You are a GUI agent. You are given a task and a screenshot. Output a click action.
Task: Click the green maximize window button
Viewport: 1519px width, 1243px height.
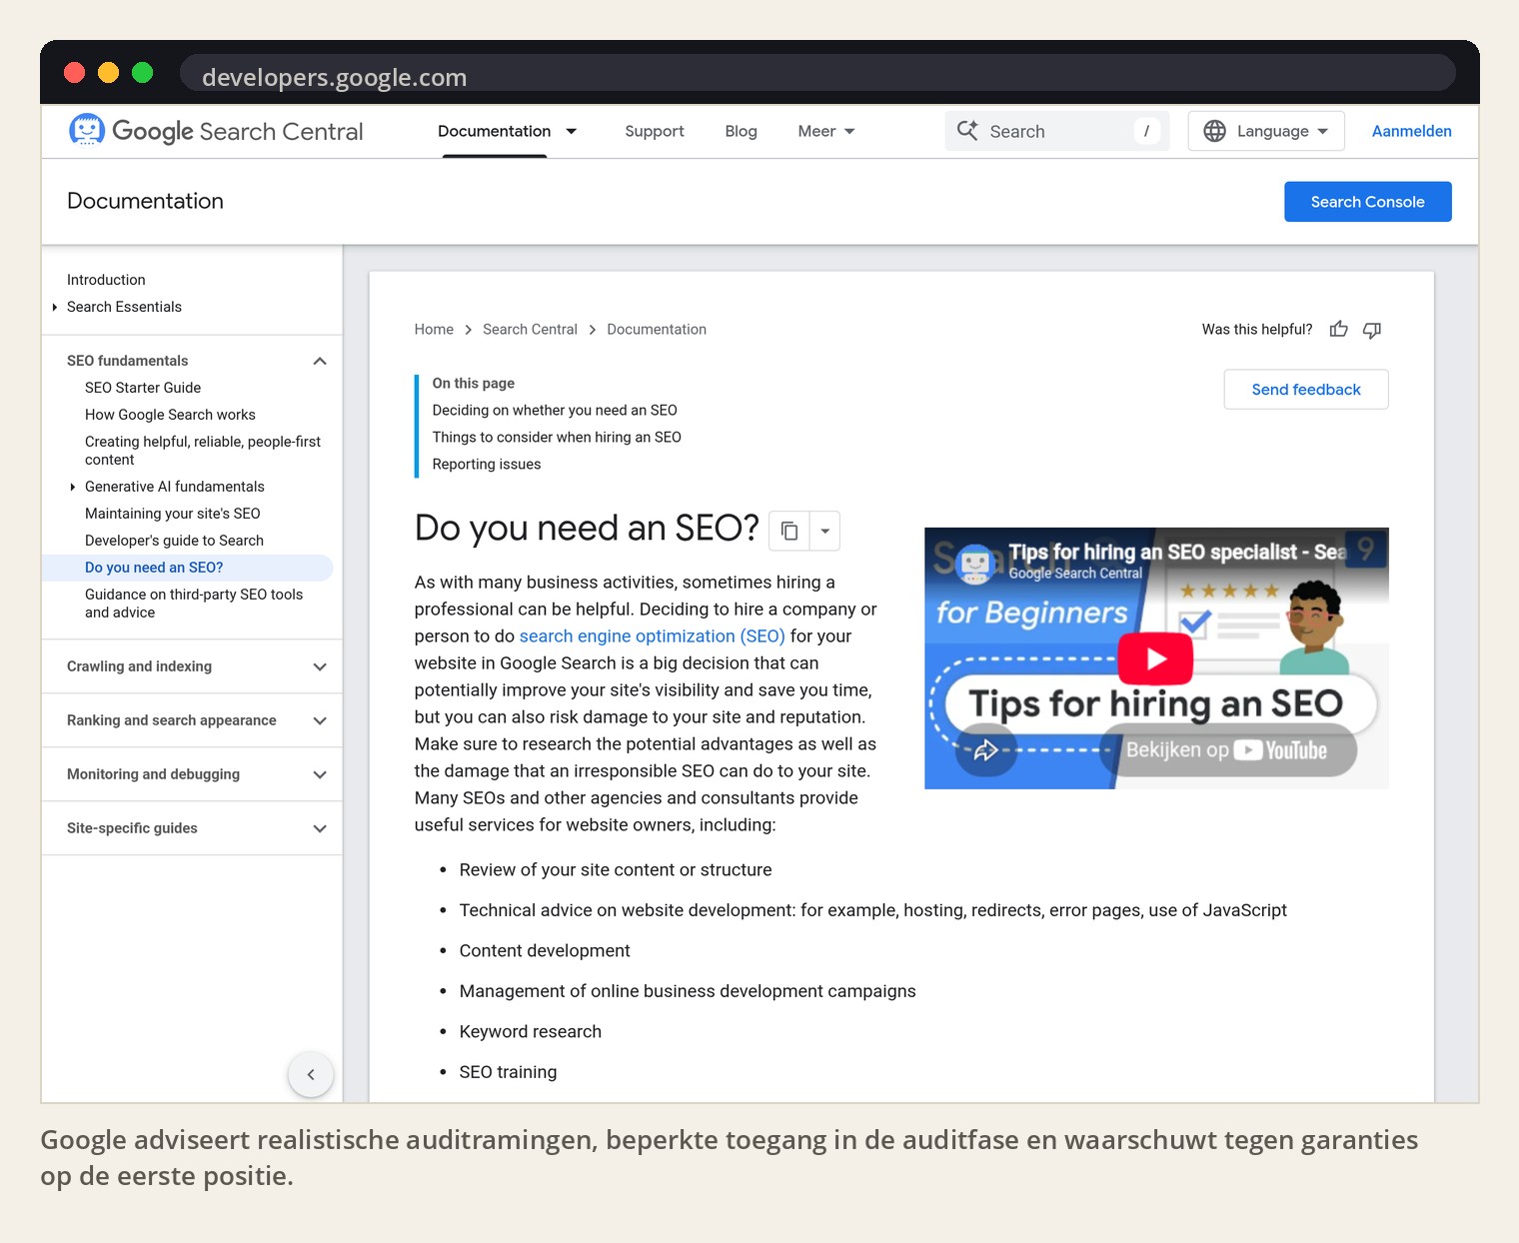143,72
